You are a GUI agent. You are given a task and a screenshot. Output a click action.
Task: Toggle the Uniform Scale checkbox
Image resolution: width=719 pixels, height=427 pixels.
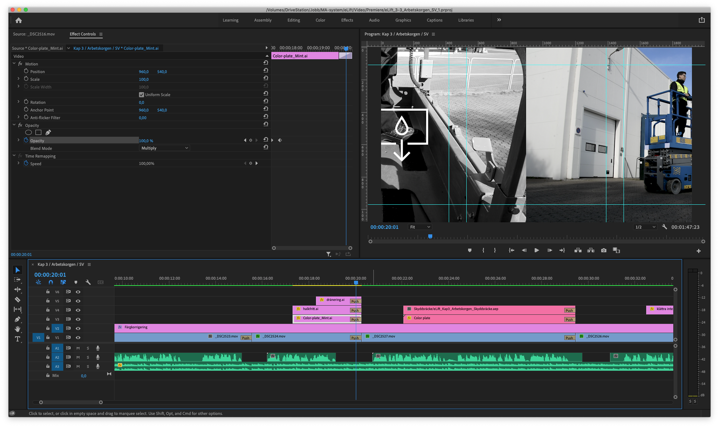[x=142, y=95]
